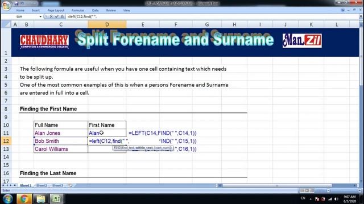
Task: Go to the last sheet with navigation arrow
Action: point(15,185)
